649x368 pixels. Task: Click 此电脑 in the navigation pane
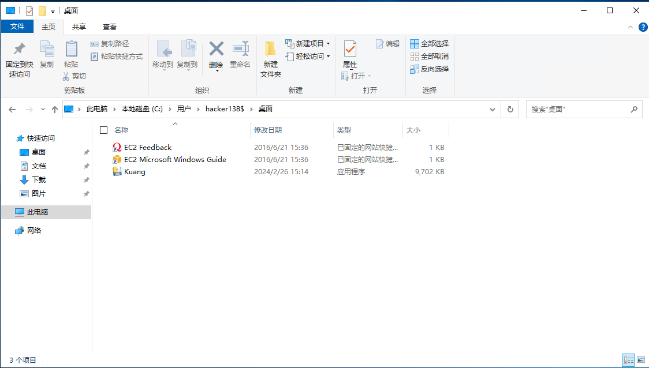38,212
